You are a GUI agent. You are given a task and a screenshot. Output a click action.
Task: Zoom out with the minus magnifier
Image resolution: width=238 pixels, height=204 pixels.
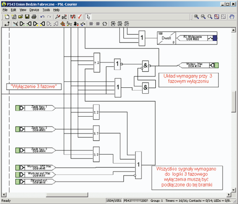pyautogui.click(x=203, y=17)
